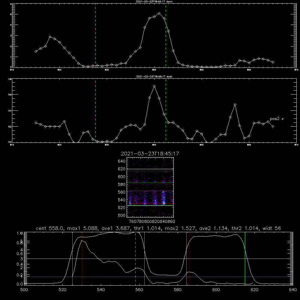Click spectrogram y-axis label 560
300x300 pixels.
click(x=122, y=192)
